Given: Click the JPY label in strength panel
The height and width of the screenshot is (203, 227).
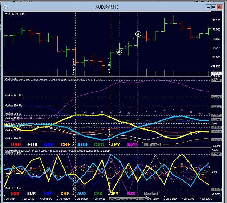Looking at the screenshot, I should point(115,144).
